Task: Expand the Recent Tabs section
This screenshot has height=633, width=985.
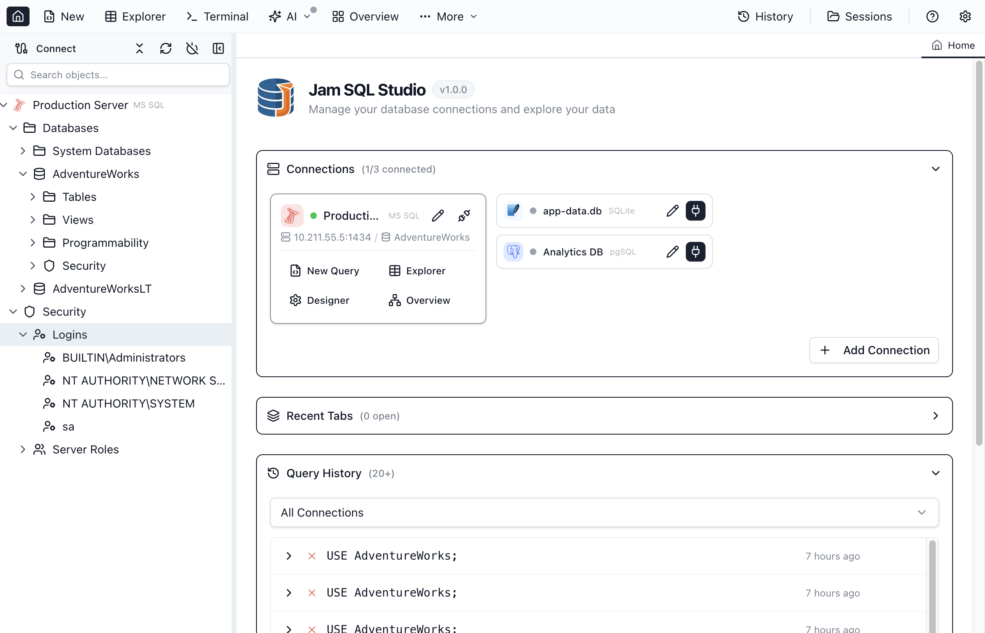Action: point(935,416)
